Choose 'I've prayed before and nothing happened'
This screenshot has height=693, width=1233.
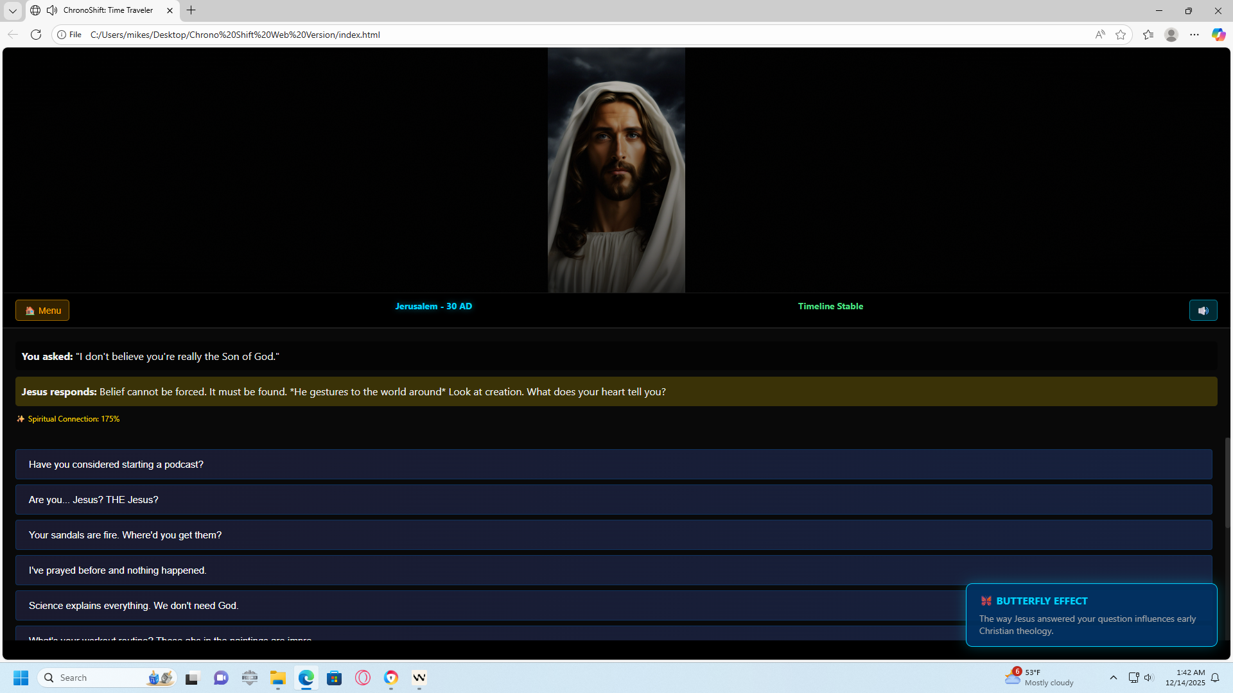point(613,570)
